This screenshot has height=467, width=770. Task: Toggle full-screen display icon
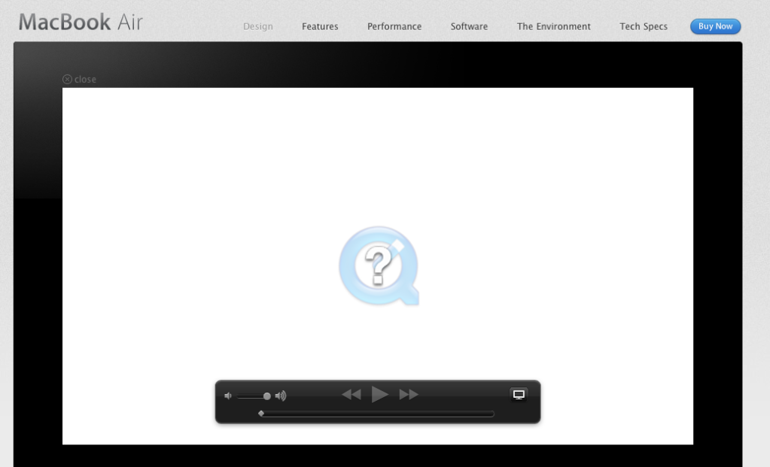coord(519,394)
